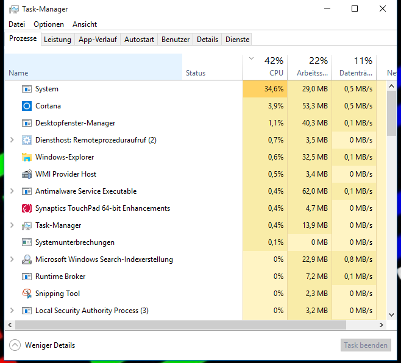Click the 62,0 MB Antimalware memory value
The width and height of the screenshot is (401, 363).
(315, 191)
